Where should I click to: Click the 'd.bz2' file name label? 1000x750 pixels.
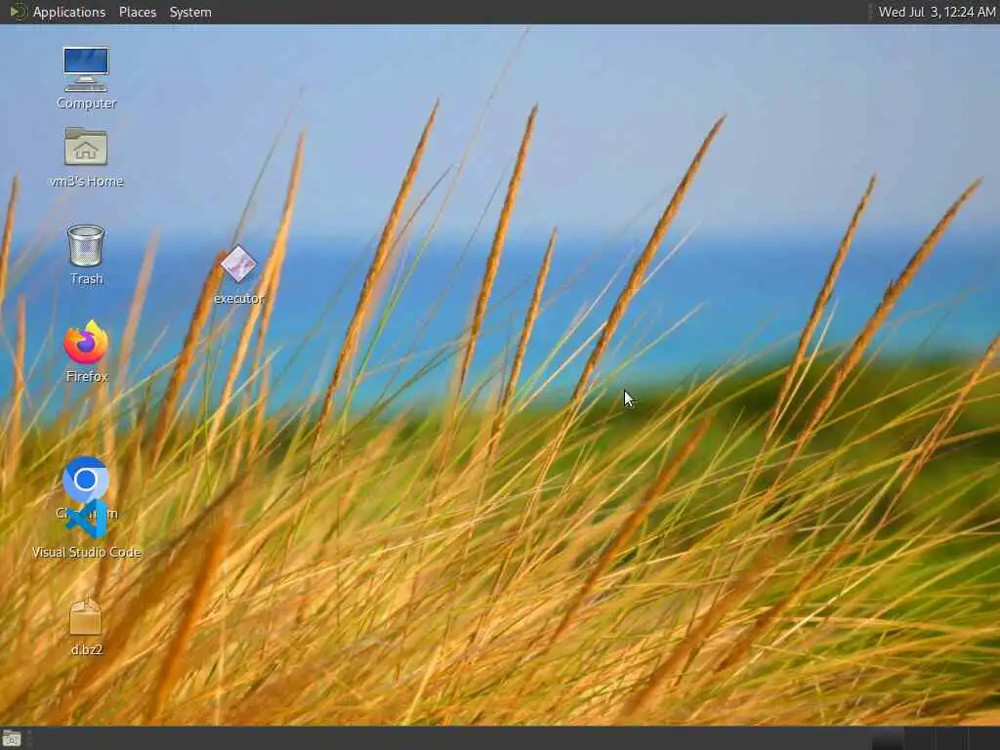(87, 649)
